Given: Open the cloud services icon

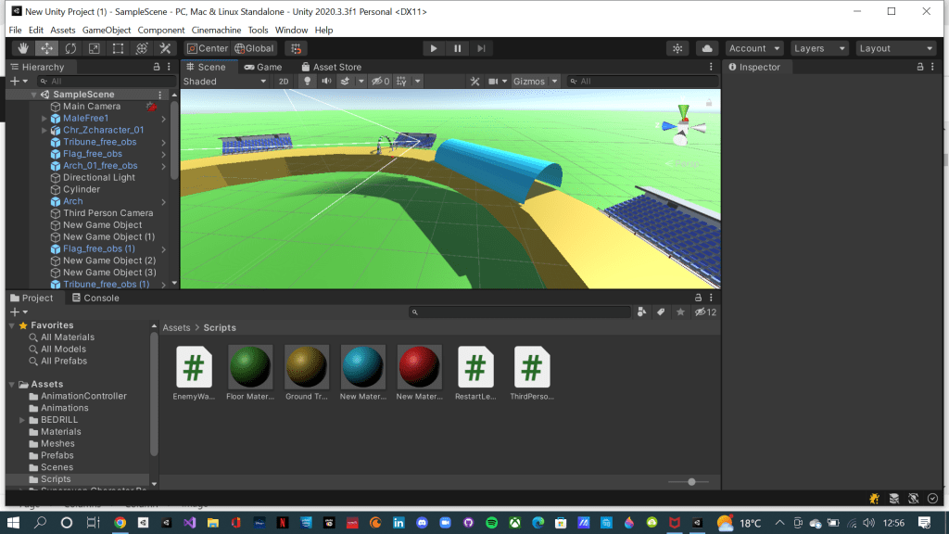Looking at the screenshot, I should click(x=707, y=48).
